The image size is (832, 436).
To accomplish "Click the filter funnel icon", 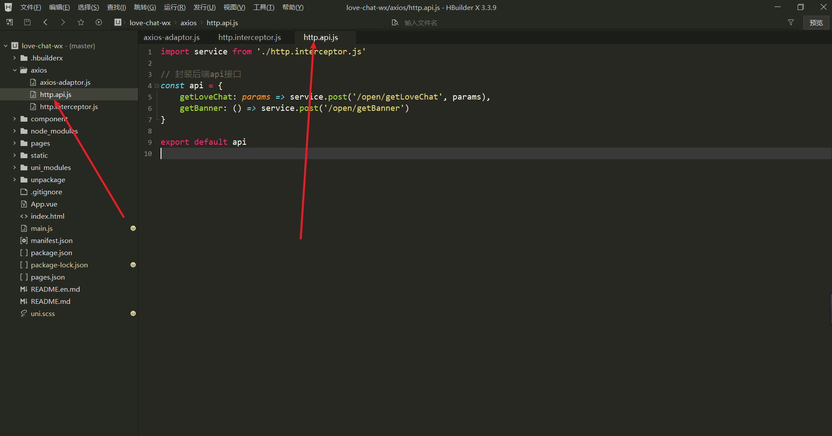I will (x=791, y=23).
